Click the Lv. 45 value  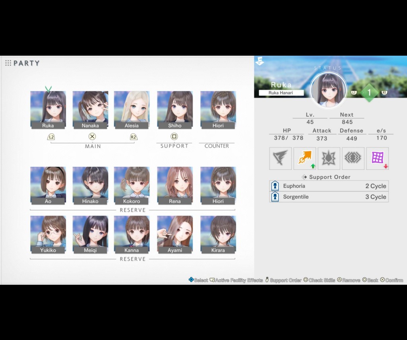(x=310, y=122)
